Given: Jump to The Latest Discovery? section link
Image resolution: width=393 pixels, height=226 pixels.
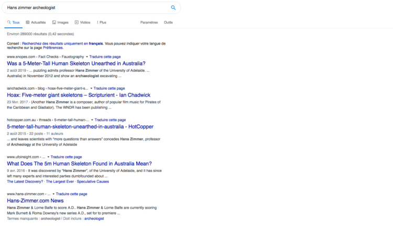Looking at the screenshot, I should click(x=25, y=181).
